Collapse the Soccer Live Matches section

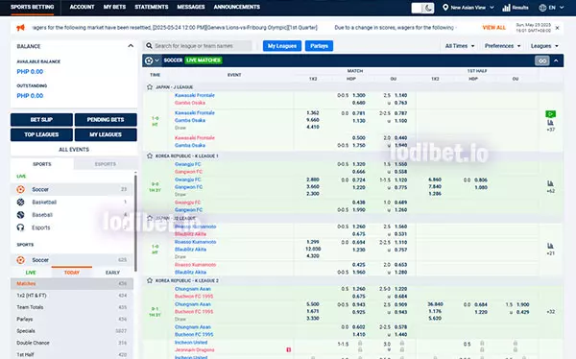[556, 61]
